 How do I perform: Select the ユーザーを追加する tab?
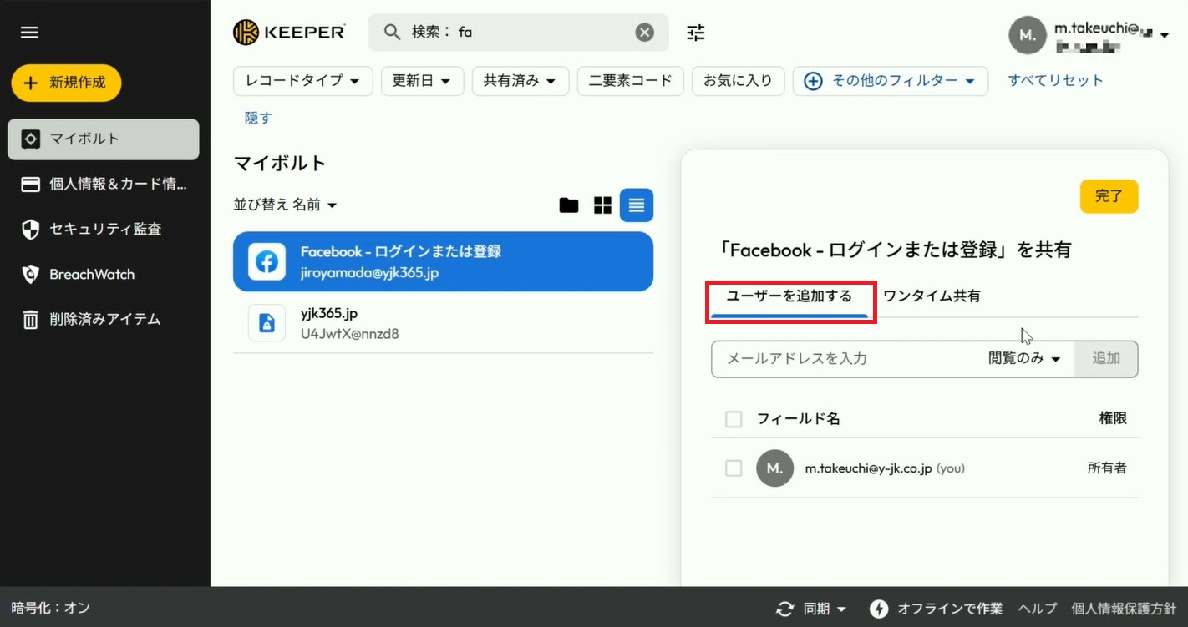pos(789,295)
